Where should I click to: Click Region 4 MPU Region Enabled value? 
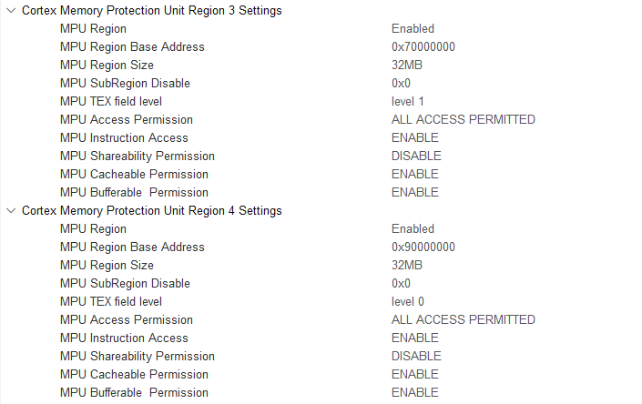(x=413, y=229)
